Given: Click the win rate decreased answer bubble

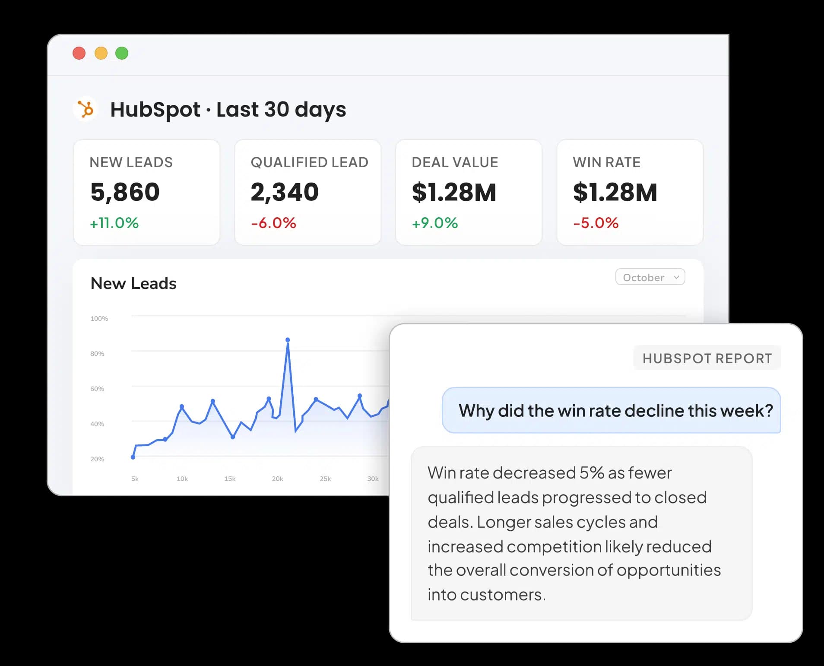Looking at the screenshot, I should coord(581,533).
